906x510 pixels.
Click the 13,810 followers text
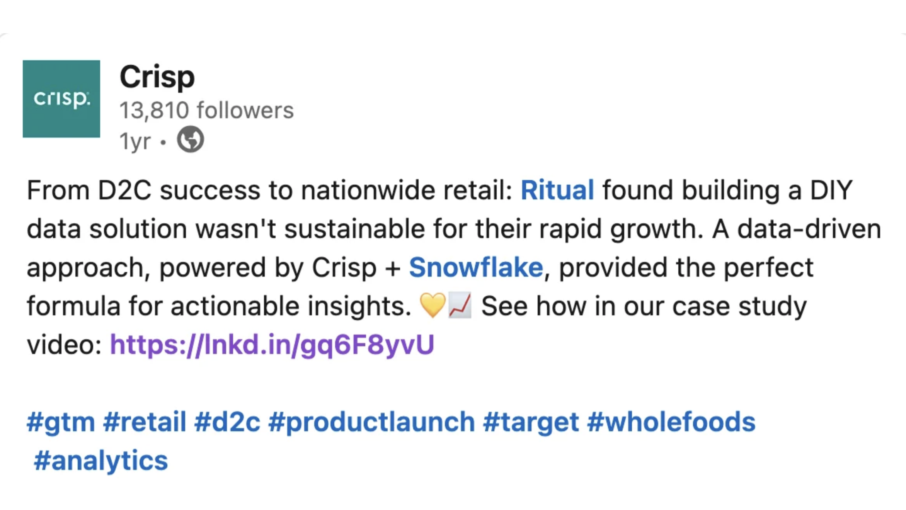(x=206, y=110)
